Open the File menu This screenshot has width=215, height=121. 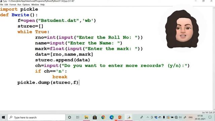(2, 5)
